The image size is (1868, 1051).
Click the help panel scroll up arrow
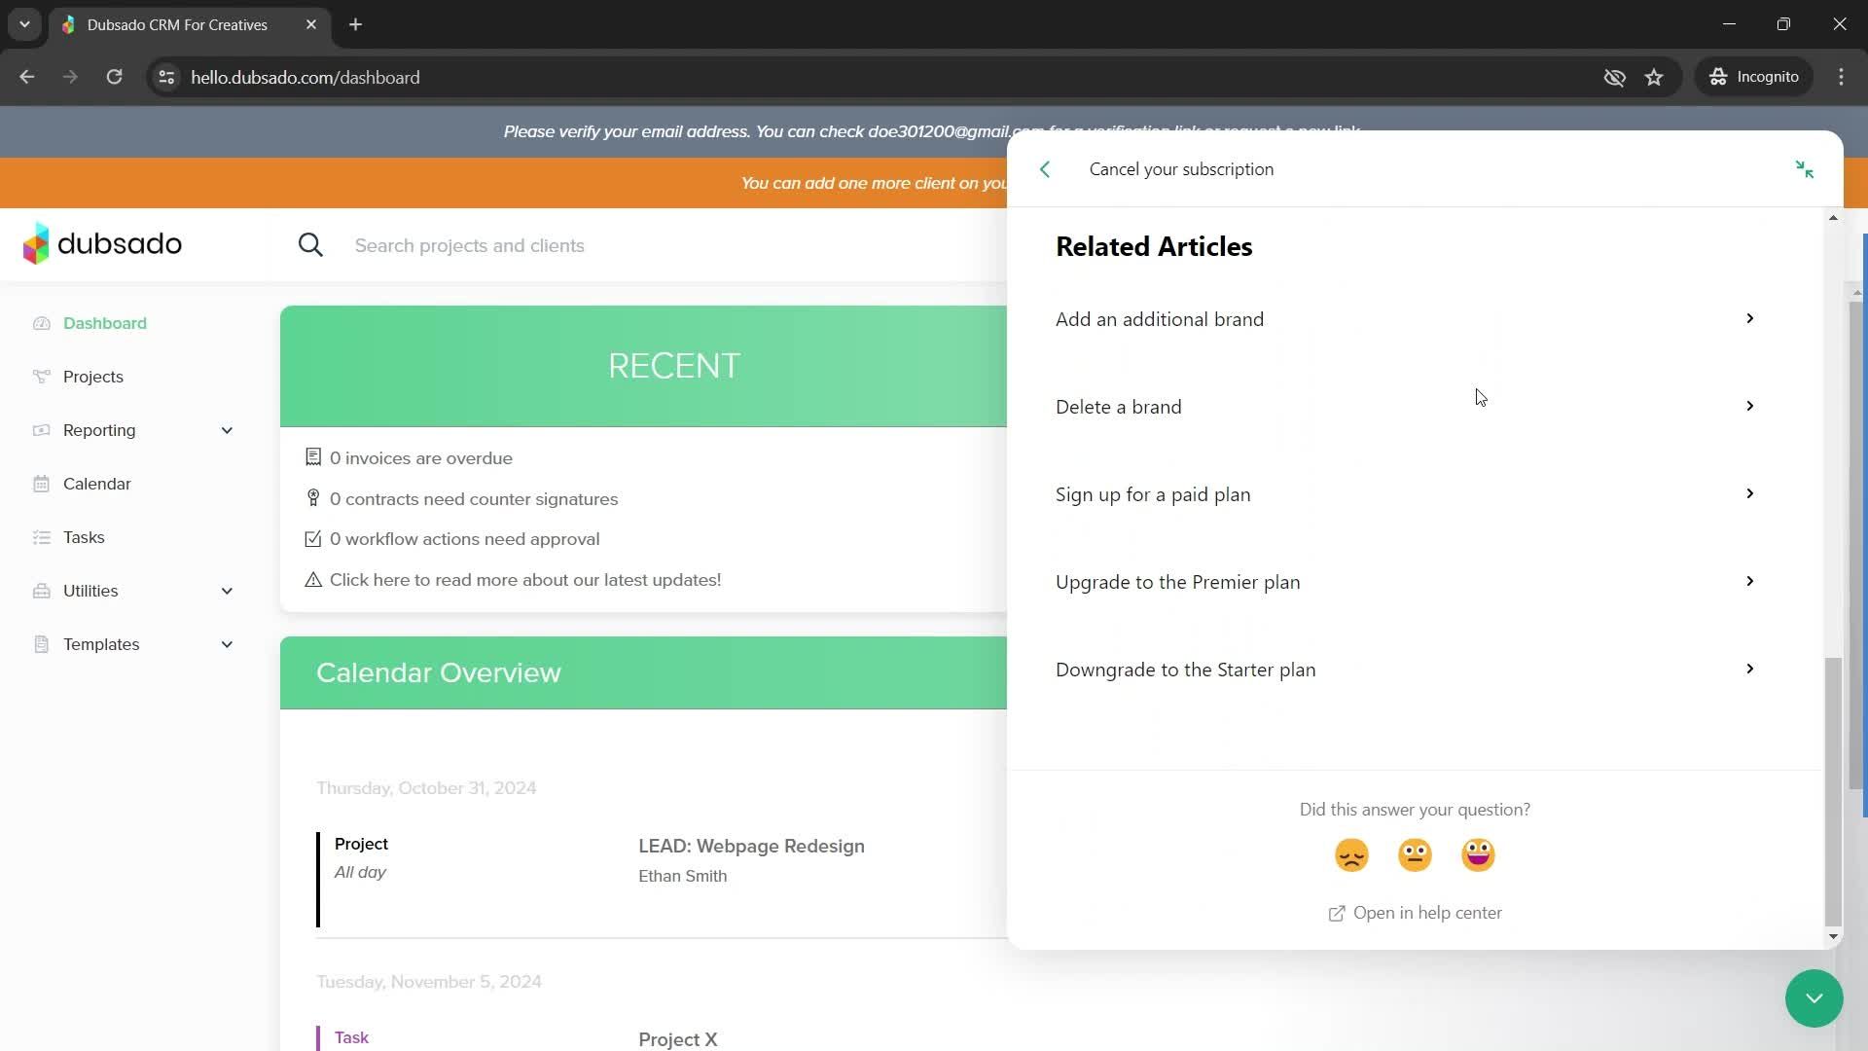(1833, 218)
